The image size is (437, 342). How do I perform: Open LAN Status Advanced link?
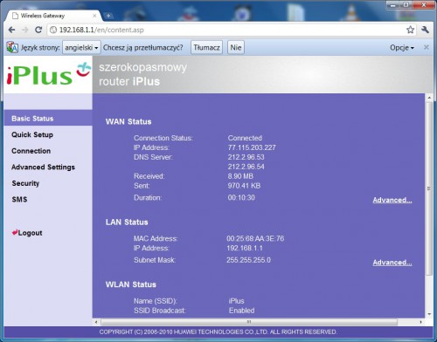click(392, 263)
